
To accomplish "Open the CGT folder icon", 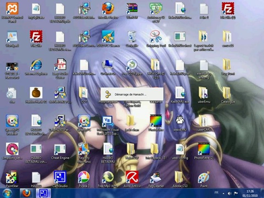I will pyautogui.click(x=83, y=93).
